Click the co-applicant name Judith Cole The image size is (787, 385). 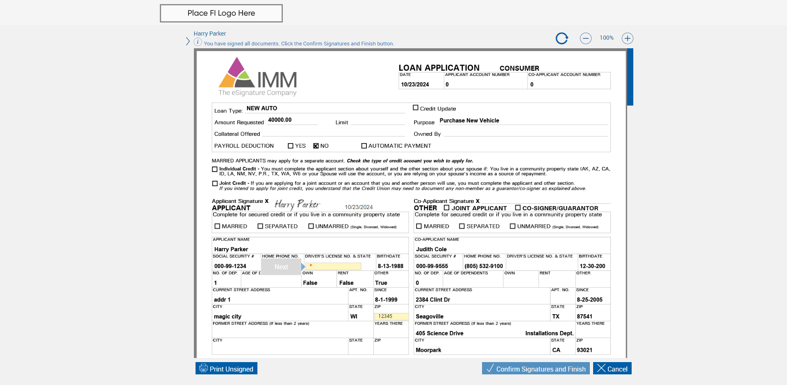point(431,249)
